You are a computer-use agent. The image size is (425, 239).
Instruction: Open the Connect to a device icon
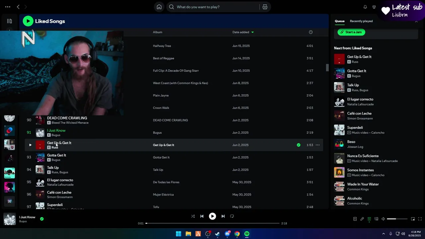(376, 219)
